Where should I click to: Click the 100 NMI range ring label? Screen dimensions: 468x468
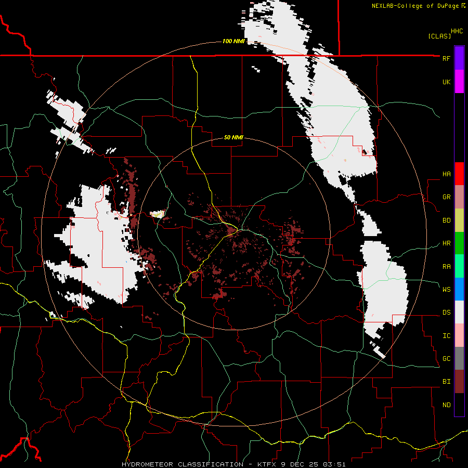tap(233, 41)
